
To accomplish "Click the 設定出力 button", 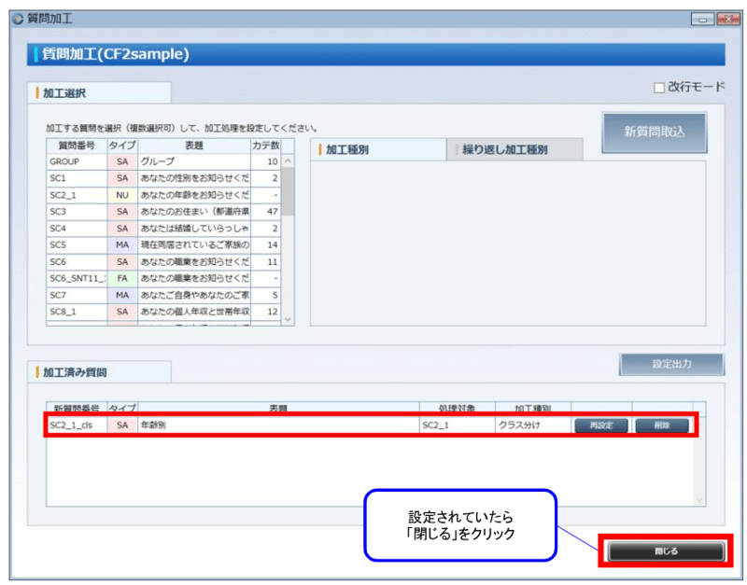I will point(670,365).
